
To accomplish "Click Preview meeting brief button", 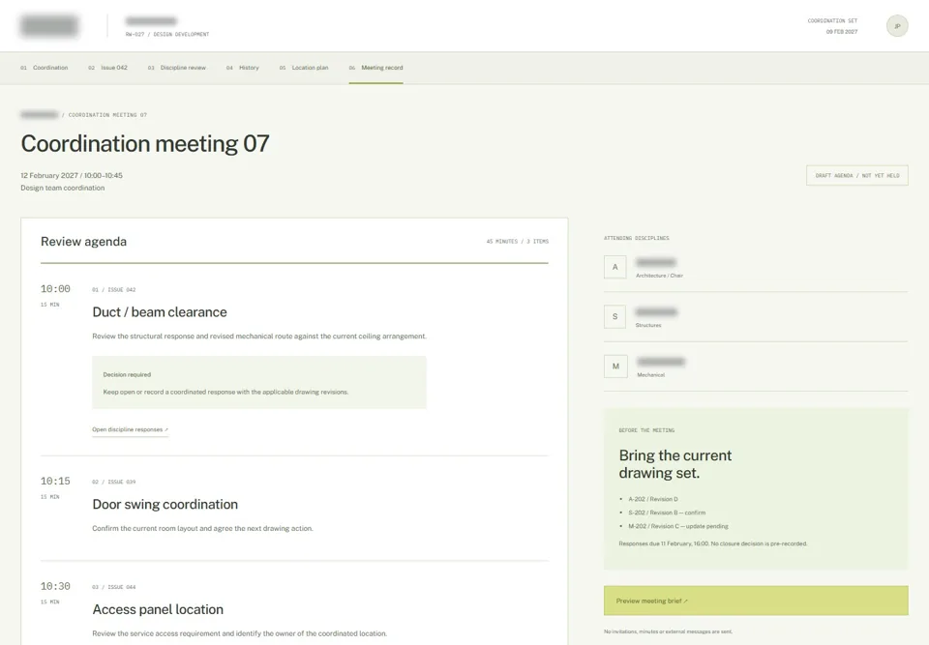I will coord(756,601).
